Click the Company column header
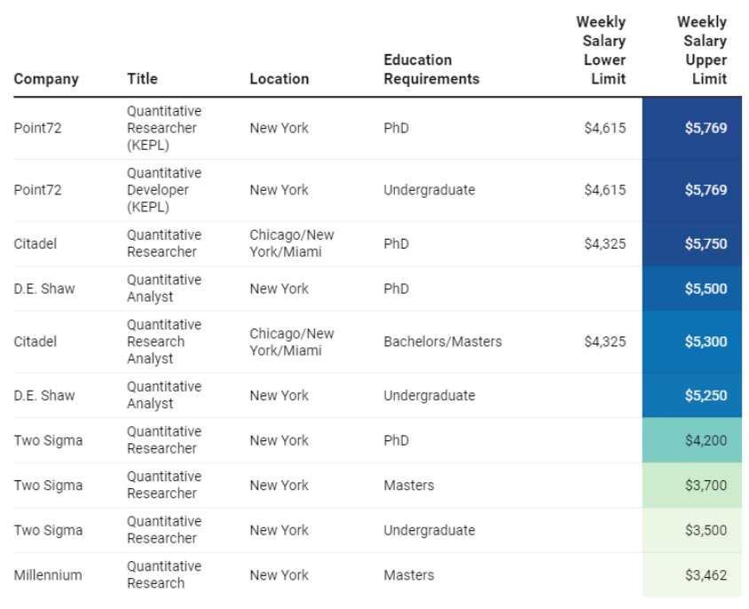749x609 pixels. [46, 79]
